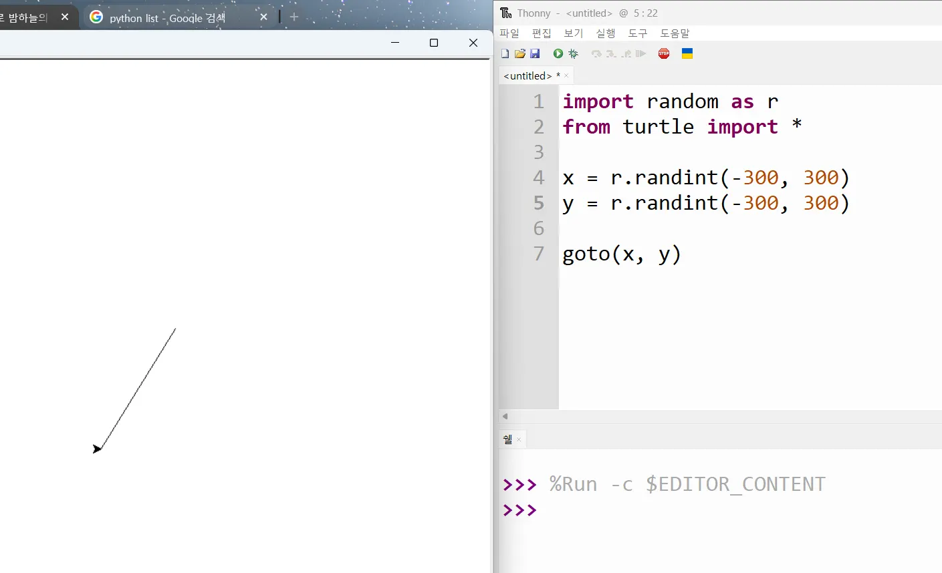Run current script with the green play icon

(x=558, y=53)
